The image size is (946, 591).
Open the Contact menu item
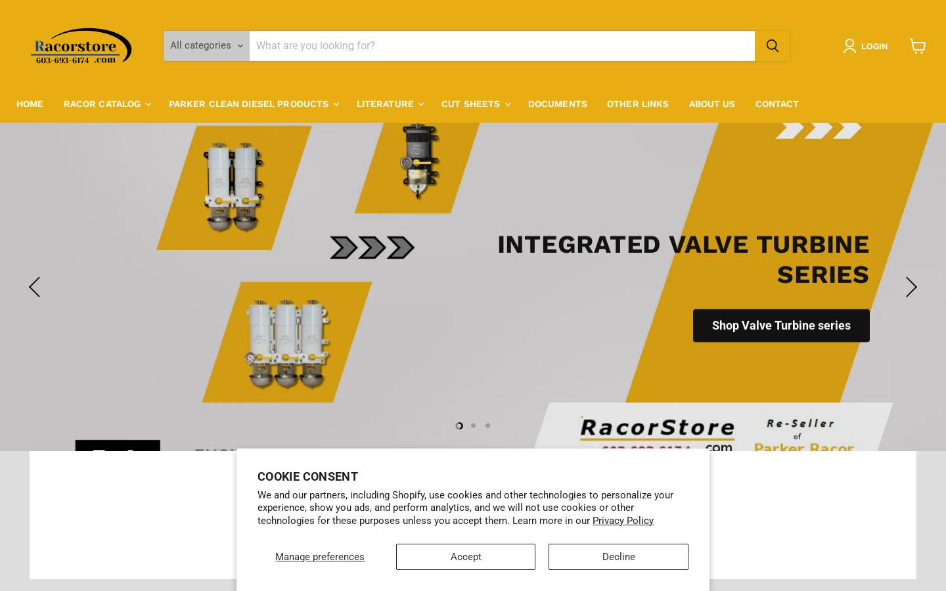tap(777, 104)
